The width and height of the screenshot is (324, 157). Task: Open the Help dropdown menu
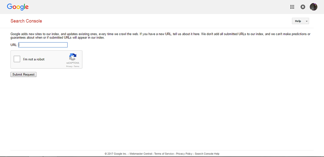[x=300, y=21]
